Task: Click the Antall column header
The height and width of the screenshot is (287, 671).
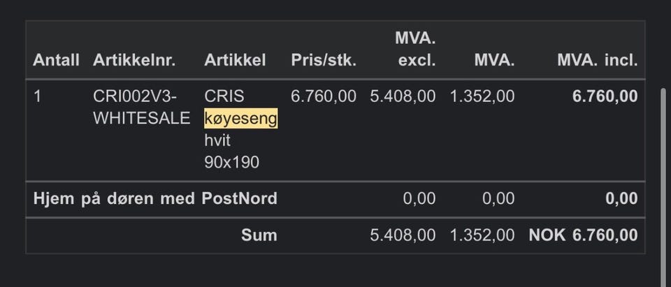Action: (56, 61)
